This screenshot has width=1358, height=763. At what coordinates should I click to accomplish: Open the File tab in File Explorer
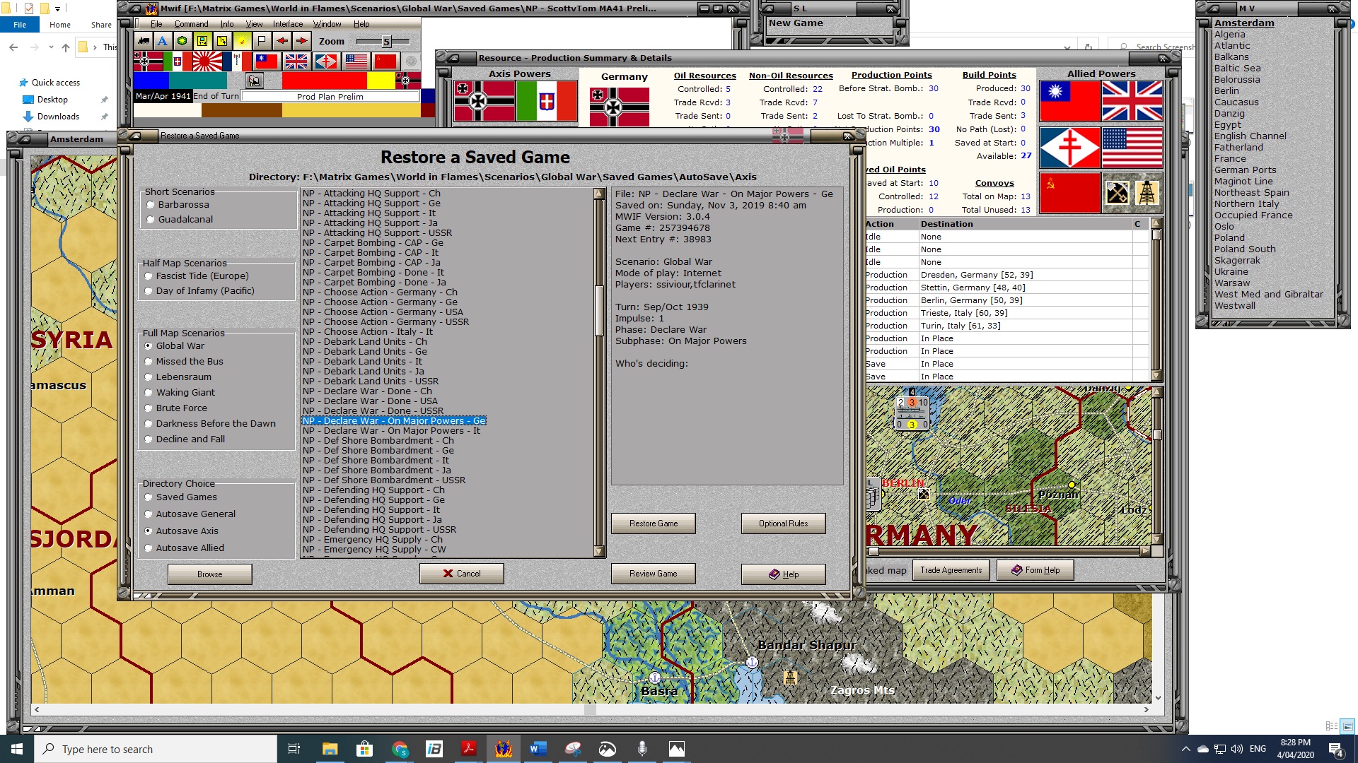click(20, 25)
